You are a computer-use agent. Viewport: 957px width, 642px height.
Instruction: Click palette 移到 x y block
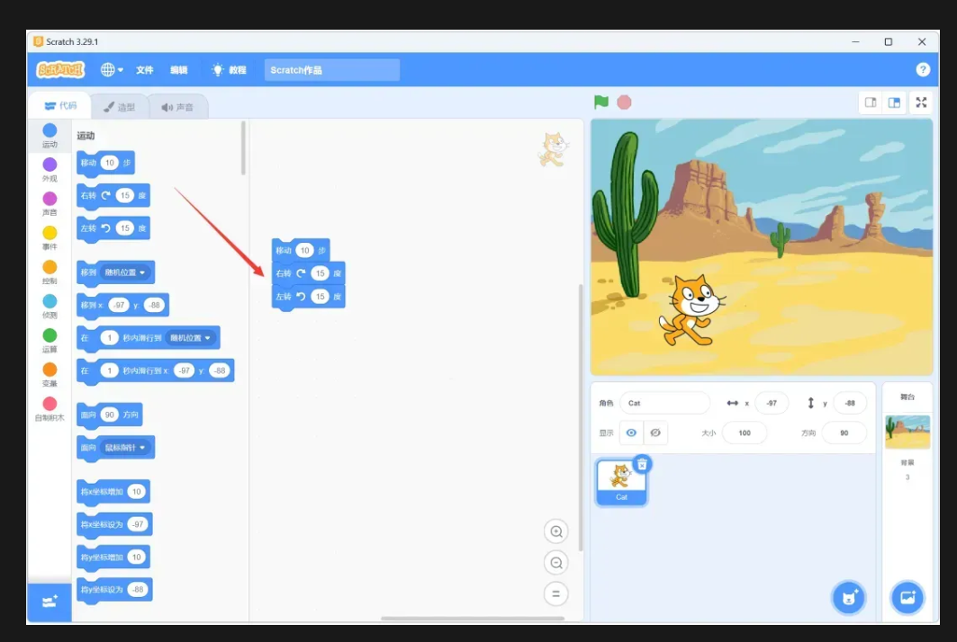pyautogui.click(x=122, y=306)
